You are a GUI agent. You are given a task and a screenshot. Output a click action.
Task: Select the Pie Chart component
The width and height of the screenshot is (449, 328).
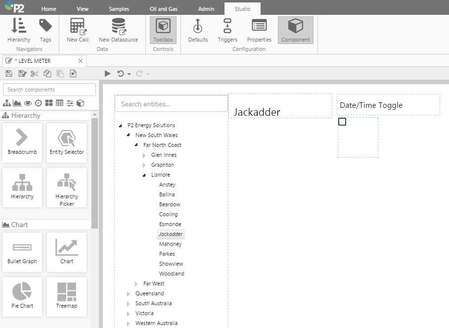[x=22, y=296]
